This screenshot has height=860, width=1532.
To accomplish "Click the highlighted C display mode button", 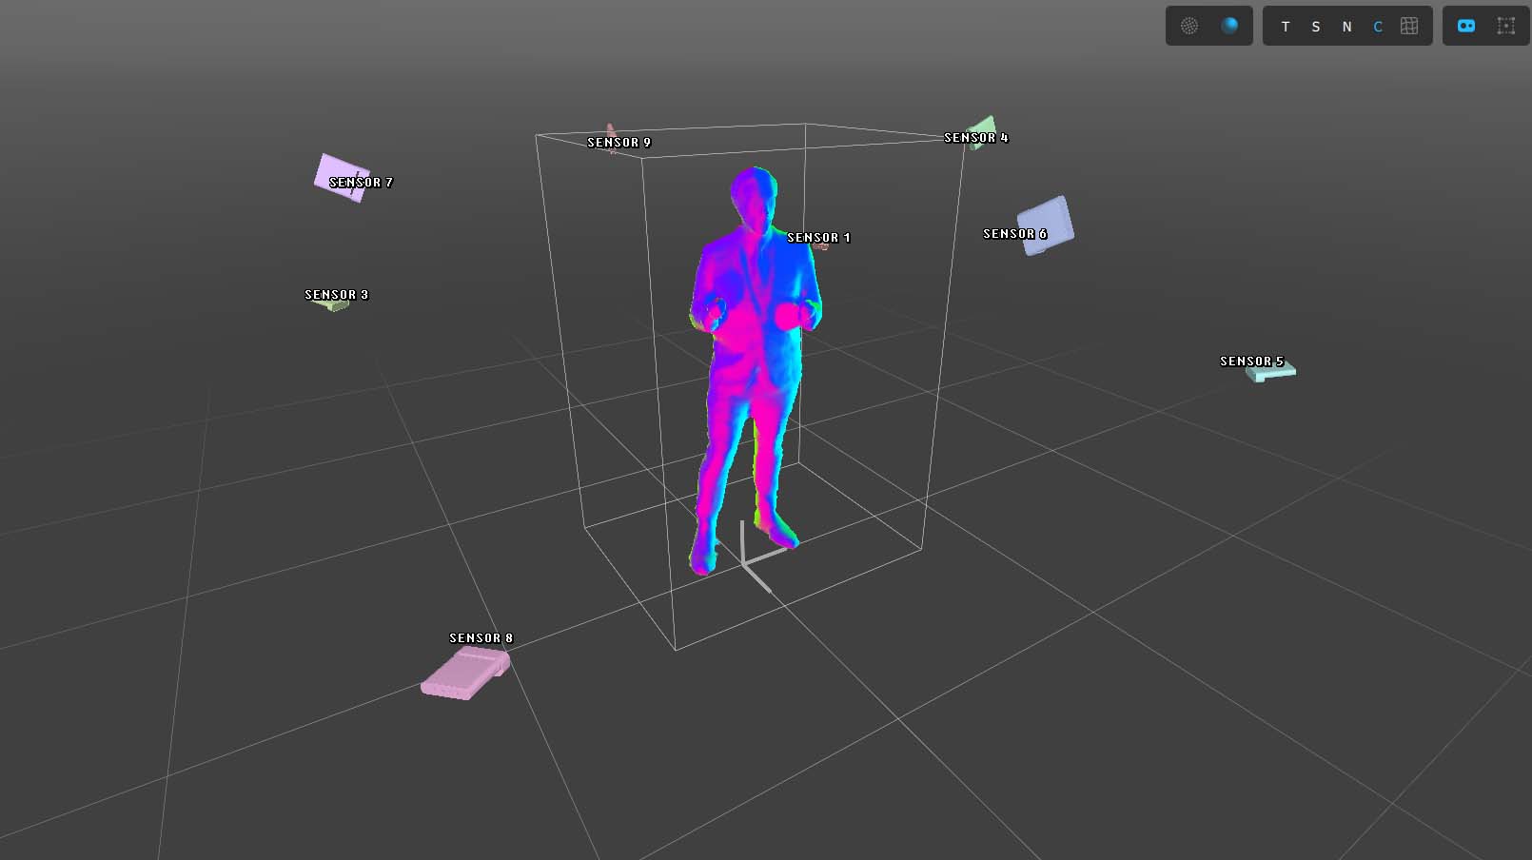I will pos(1378,27).
